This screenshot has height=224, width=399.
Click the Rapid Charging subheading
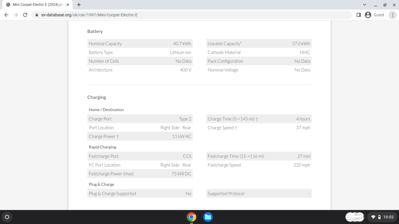tap(102, 147)
